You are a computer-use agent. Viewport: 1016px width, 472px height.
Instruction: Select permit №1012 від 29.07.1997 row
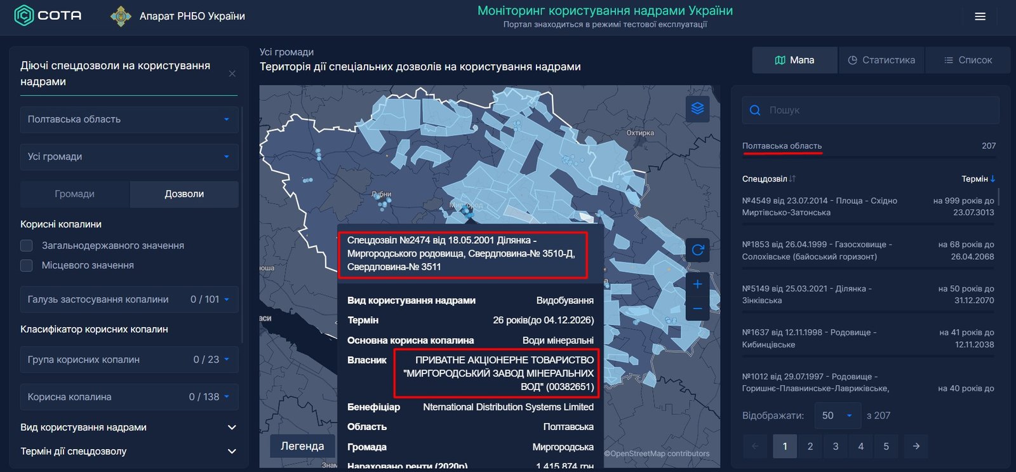pos(868,382)
